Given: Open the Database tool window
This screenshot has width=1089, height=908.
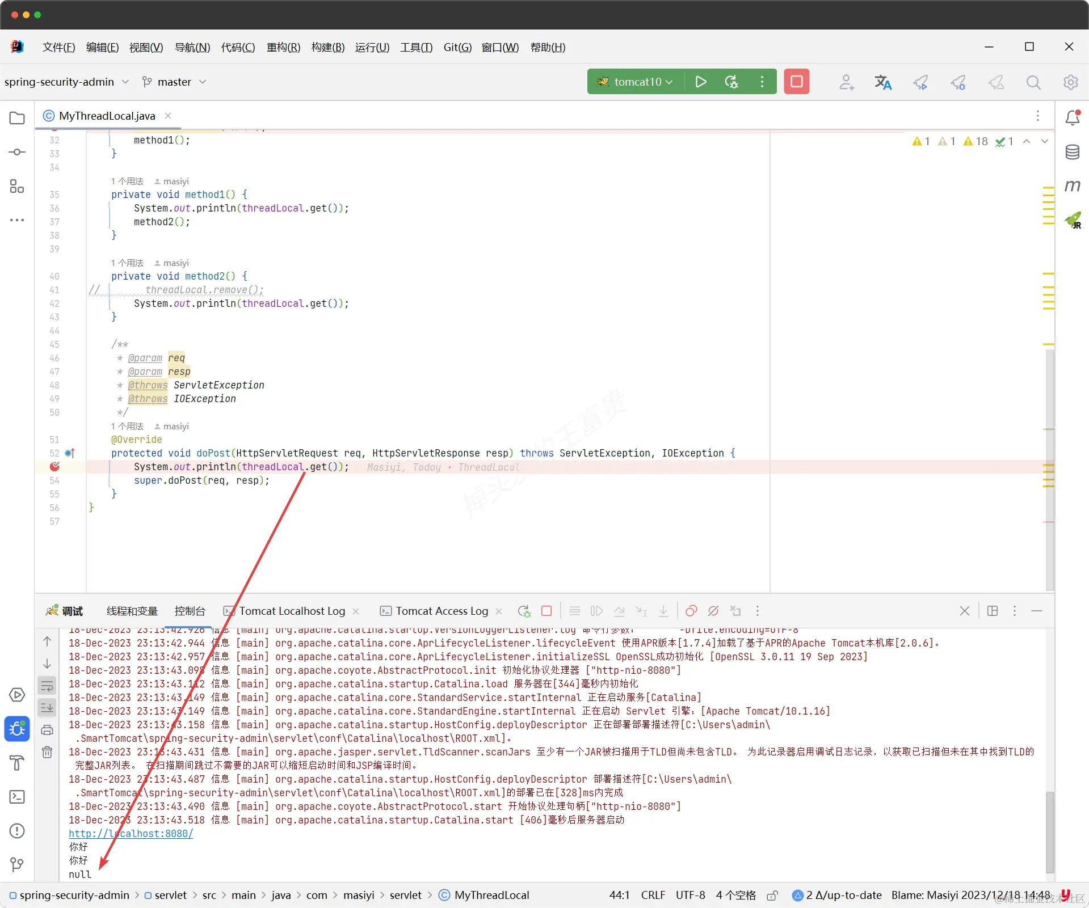Looking at the screenshot, I should click(x=1073, y=152).
